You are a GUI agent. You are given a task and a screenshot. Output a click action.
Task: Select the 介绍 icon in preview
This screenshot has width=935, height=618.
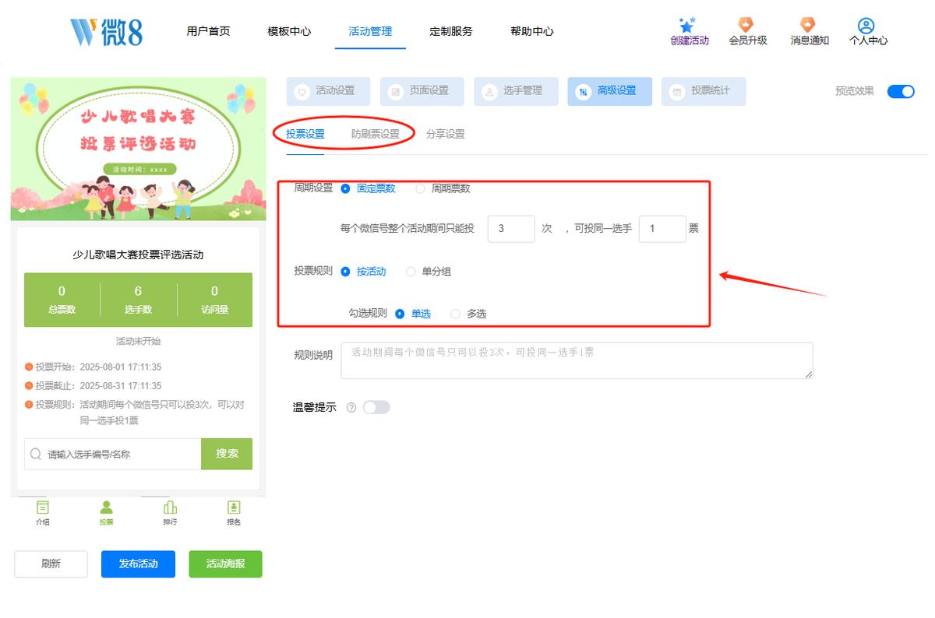[x=43, y=507]
